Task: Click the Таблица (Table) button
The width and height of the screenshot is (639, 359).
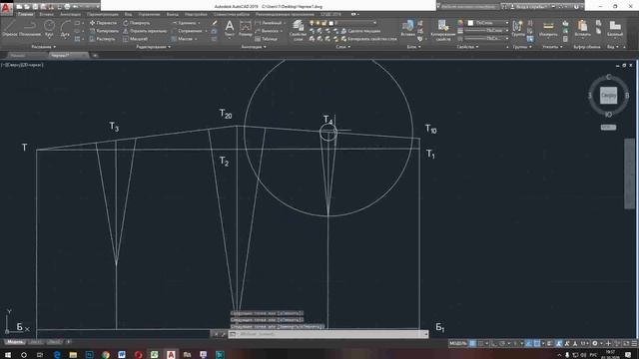Action: 267,39
